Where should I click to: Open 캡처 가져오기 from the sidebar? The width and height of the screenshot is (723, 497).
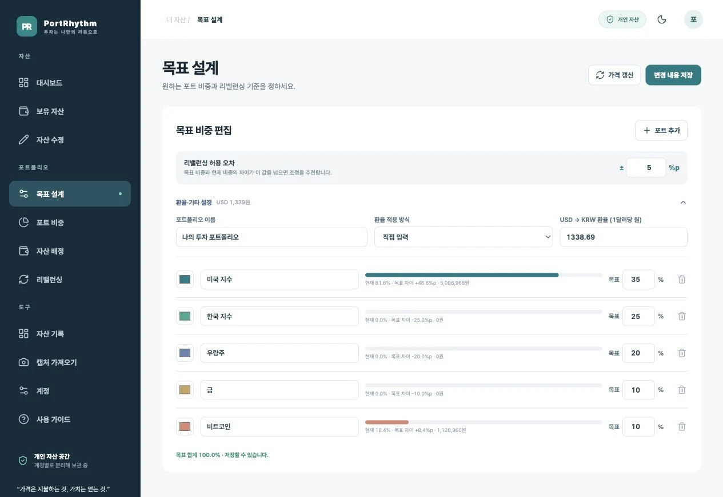pyautogui.click(x=70, y=362)
